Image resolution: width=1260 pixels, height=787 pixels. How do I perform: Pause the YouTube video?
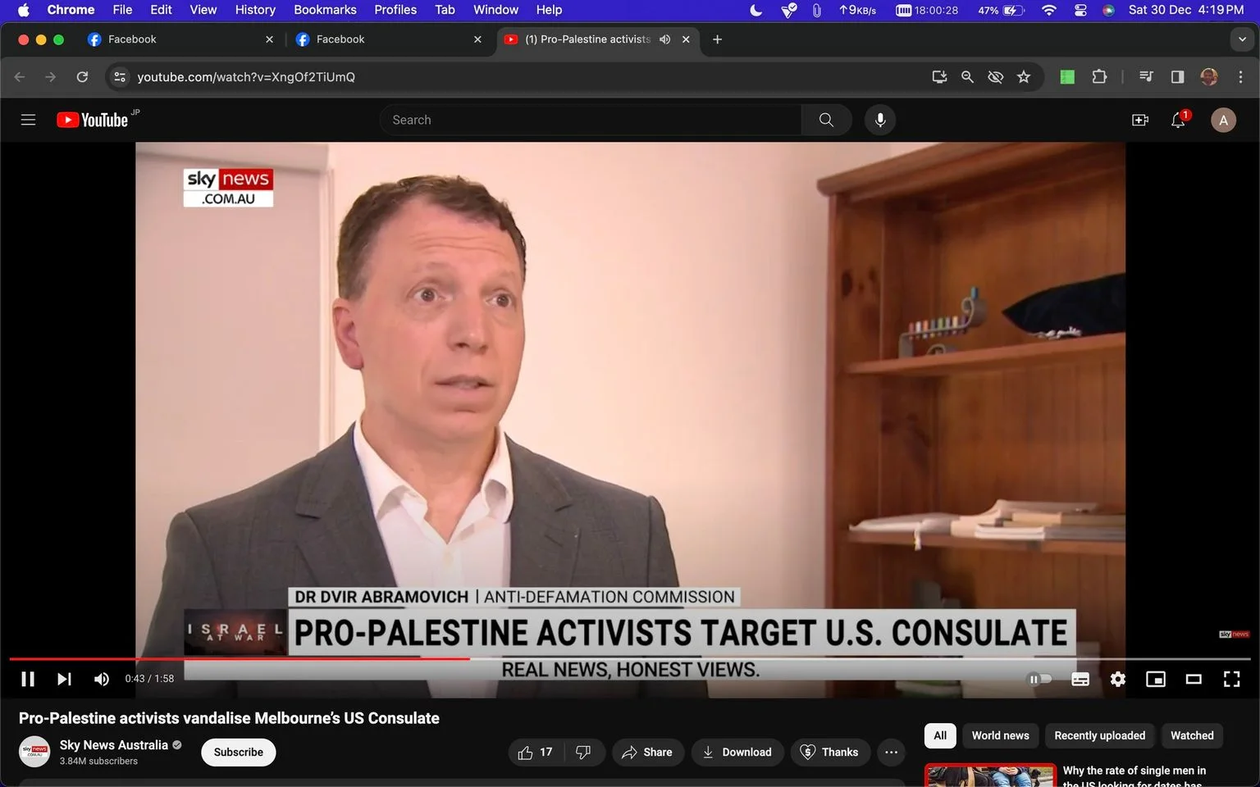pyautogui.click(x=28, y=679)
